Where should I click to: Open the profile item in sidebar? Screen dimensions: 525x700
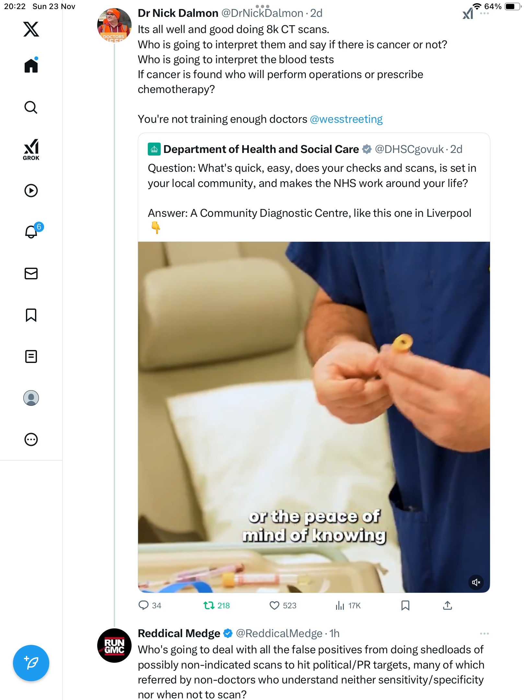pos(31,398)
